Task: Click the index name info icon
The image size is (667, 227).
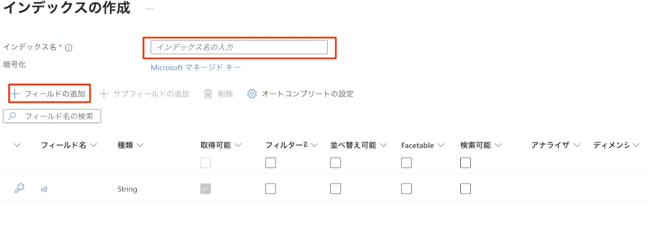Action: point(68,48)
